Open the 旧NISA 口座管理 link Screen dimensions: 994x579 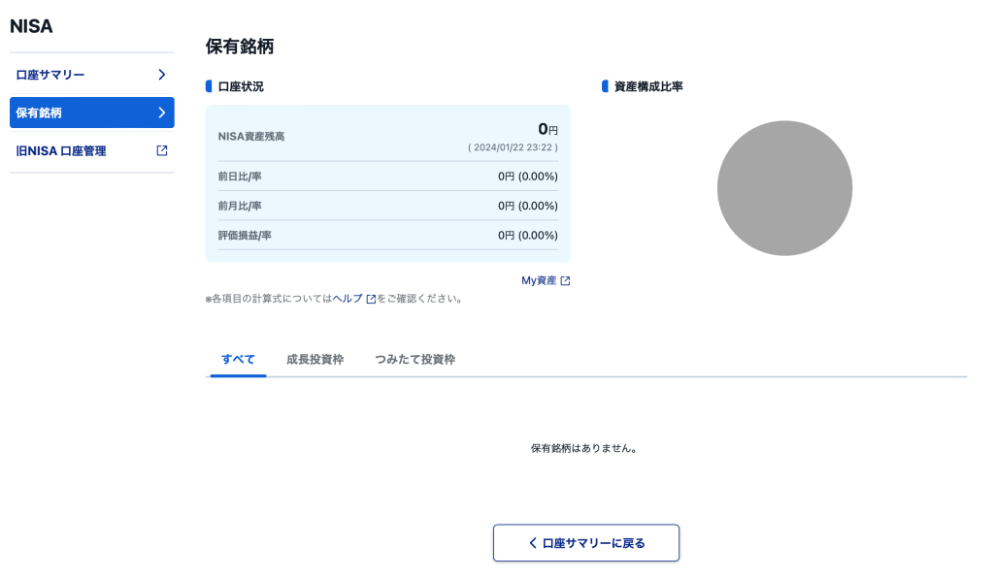pyautogui.click(x=61, y=151)
